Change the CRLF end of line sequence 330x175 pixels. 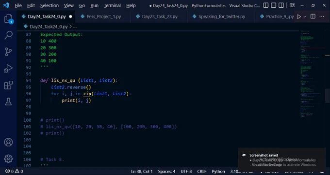coord(201,172)
